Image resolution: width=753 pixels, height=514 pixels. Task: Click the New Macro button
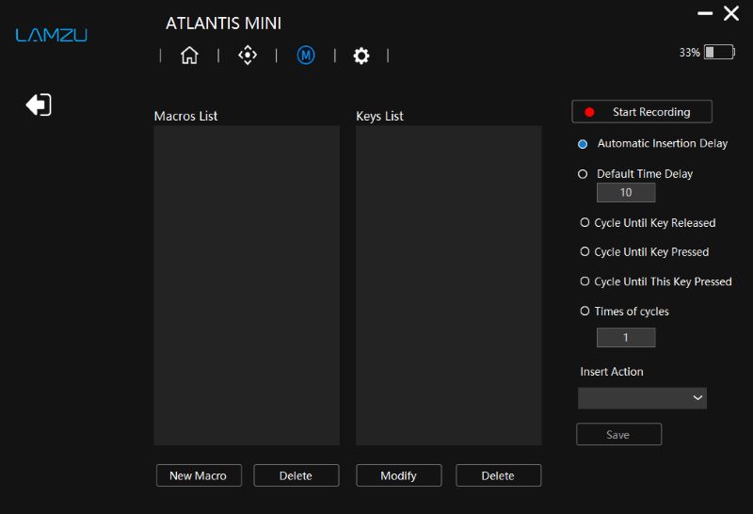pyautogui.click(x=199, y=475)
